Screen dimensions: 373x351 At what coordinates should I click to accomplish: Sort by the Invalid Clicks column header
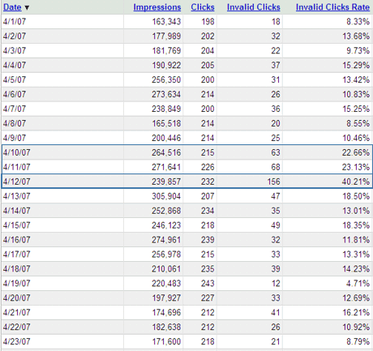tap(254, 7)
